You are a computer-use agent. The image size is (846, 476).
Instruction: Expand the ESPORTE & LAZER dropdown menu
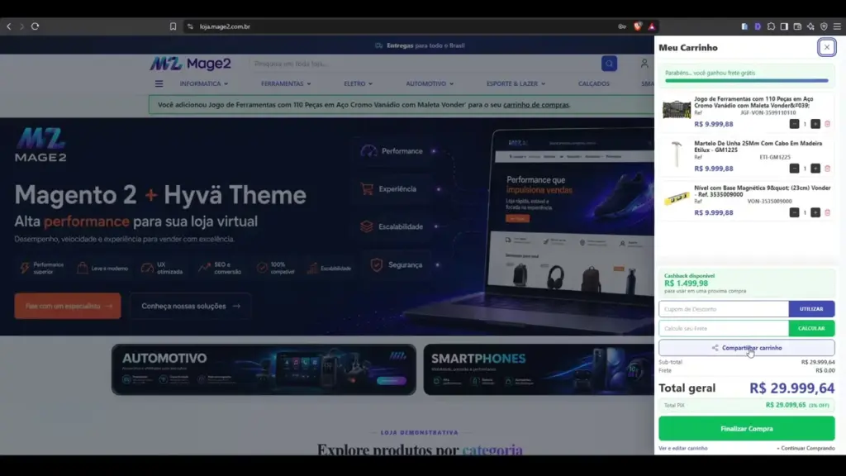(x=516, y=83)
